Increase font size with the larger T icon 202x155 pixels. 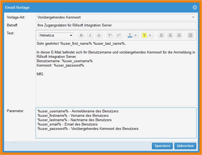(110, 35)
